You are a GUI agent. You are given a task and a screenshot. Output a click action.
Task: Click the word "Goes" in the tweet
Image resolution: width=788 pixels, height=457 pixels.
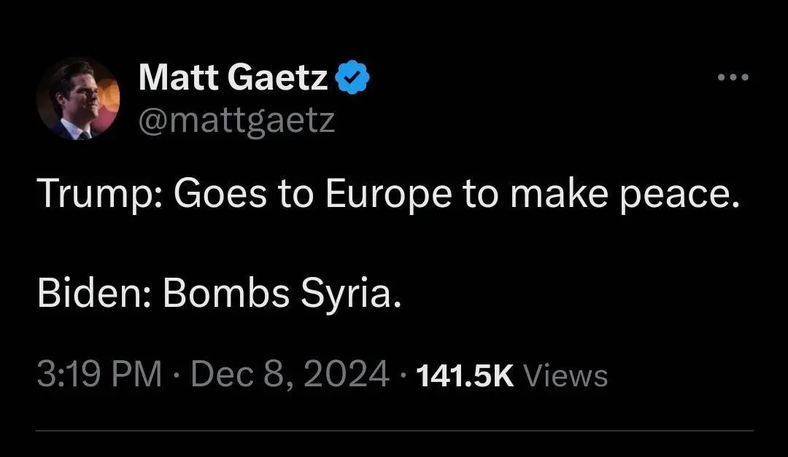tap(200, 193)
